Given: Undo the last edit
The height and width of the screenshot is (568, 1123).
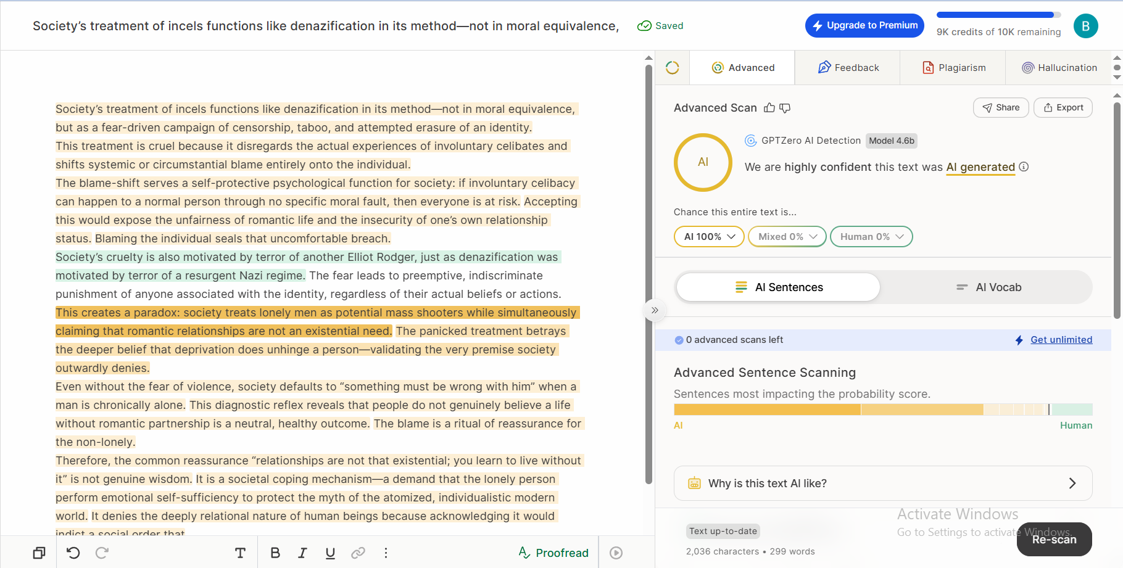Looking at the screenshot, I should (x=73, y=553).
